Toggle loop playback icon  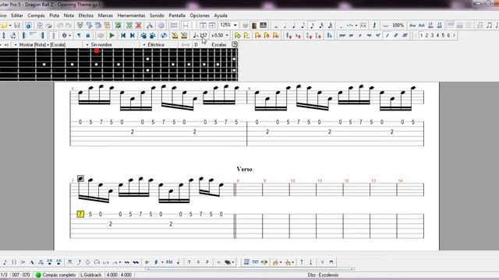[164, 36]
